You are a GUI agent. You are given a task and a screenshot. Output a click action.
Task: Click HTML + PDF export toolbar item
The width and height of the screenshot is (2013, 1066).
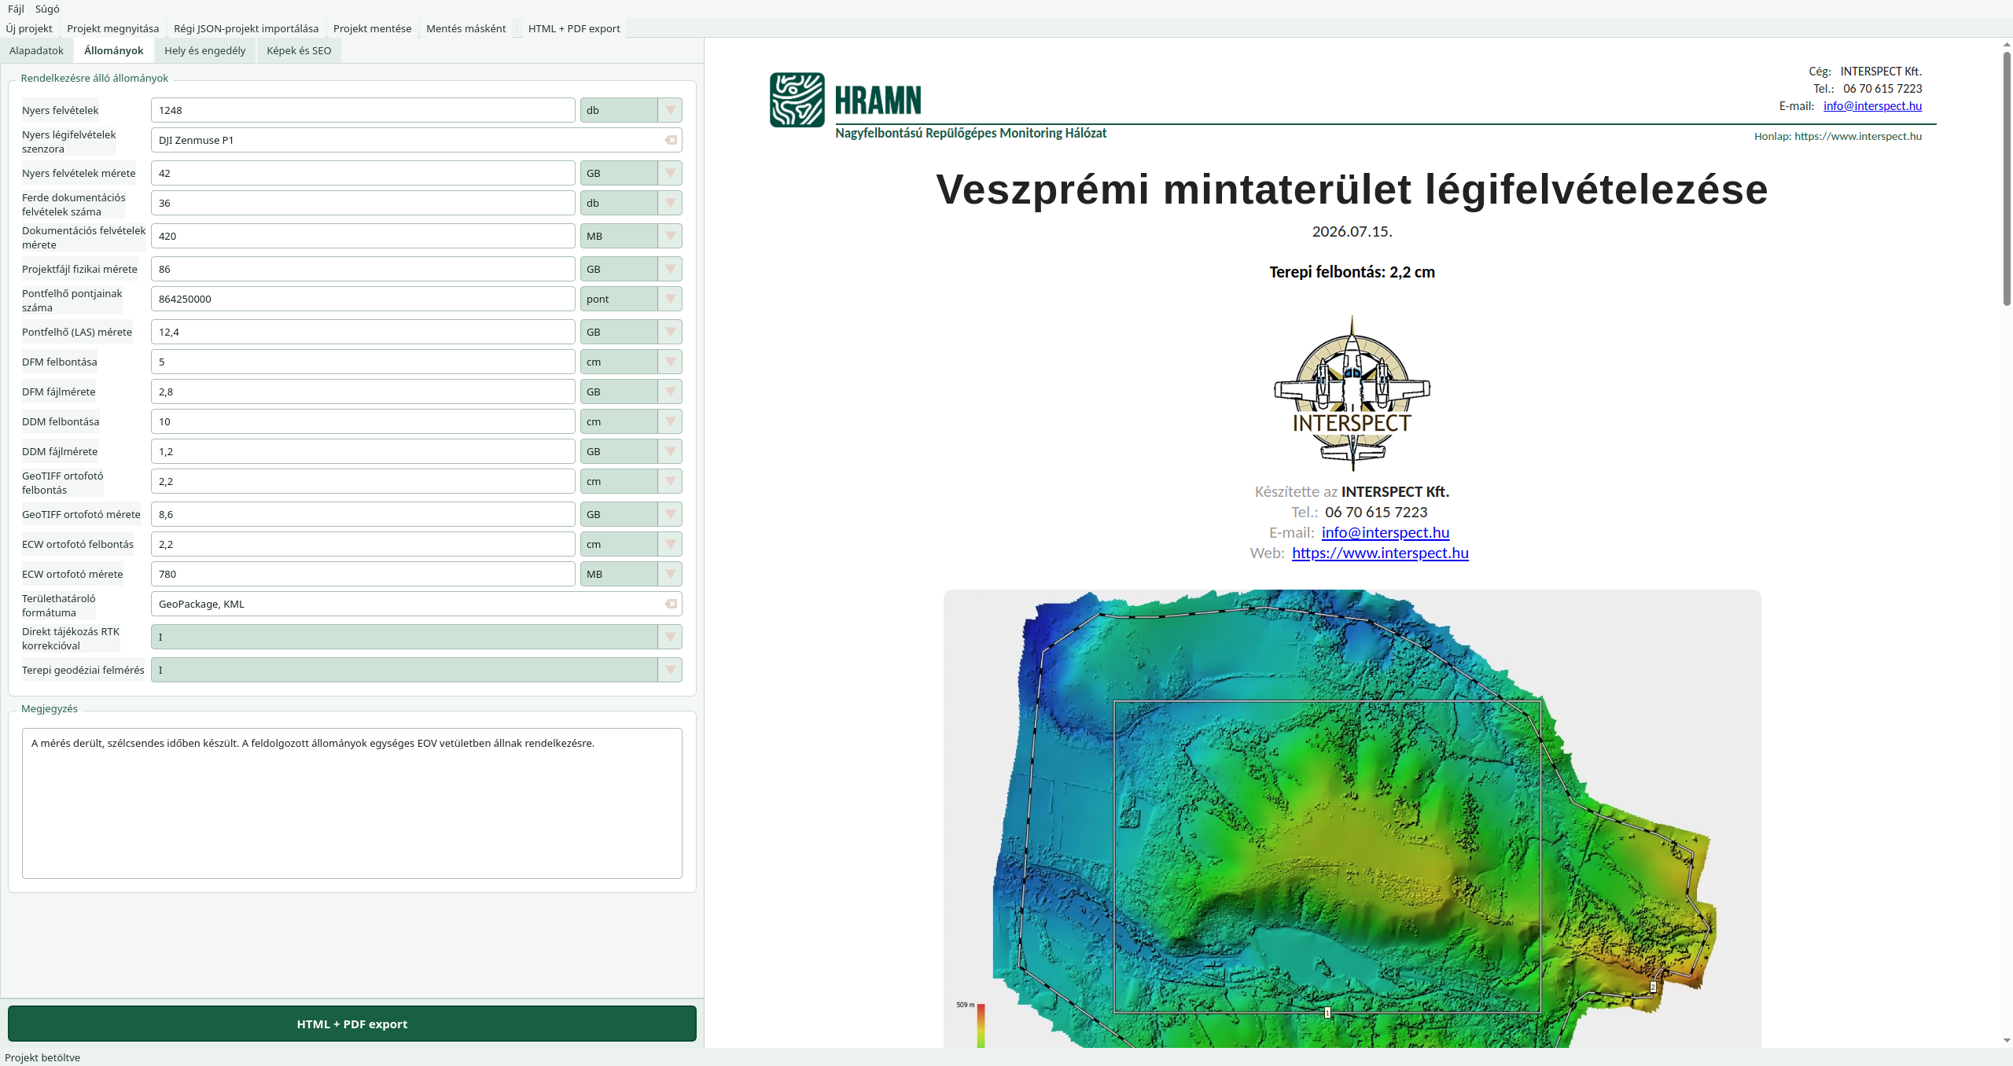point(574,28)
